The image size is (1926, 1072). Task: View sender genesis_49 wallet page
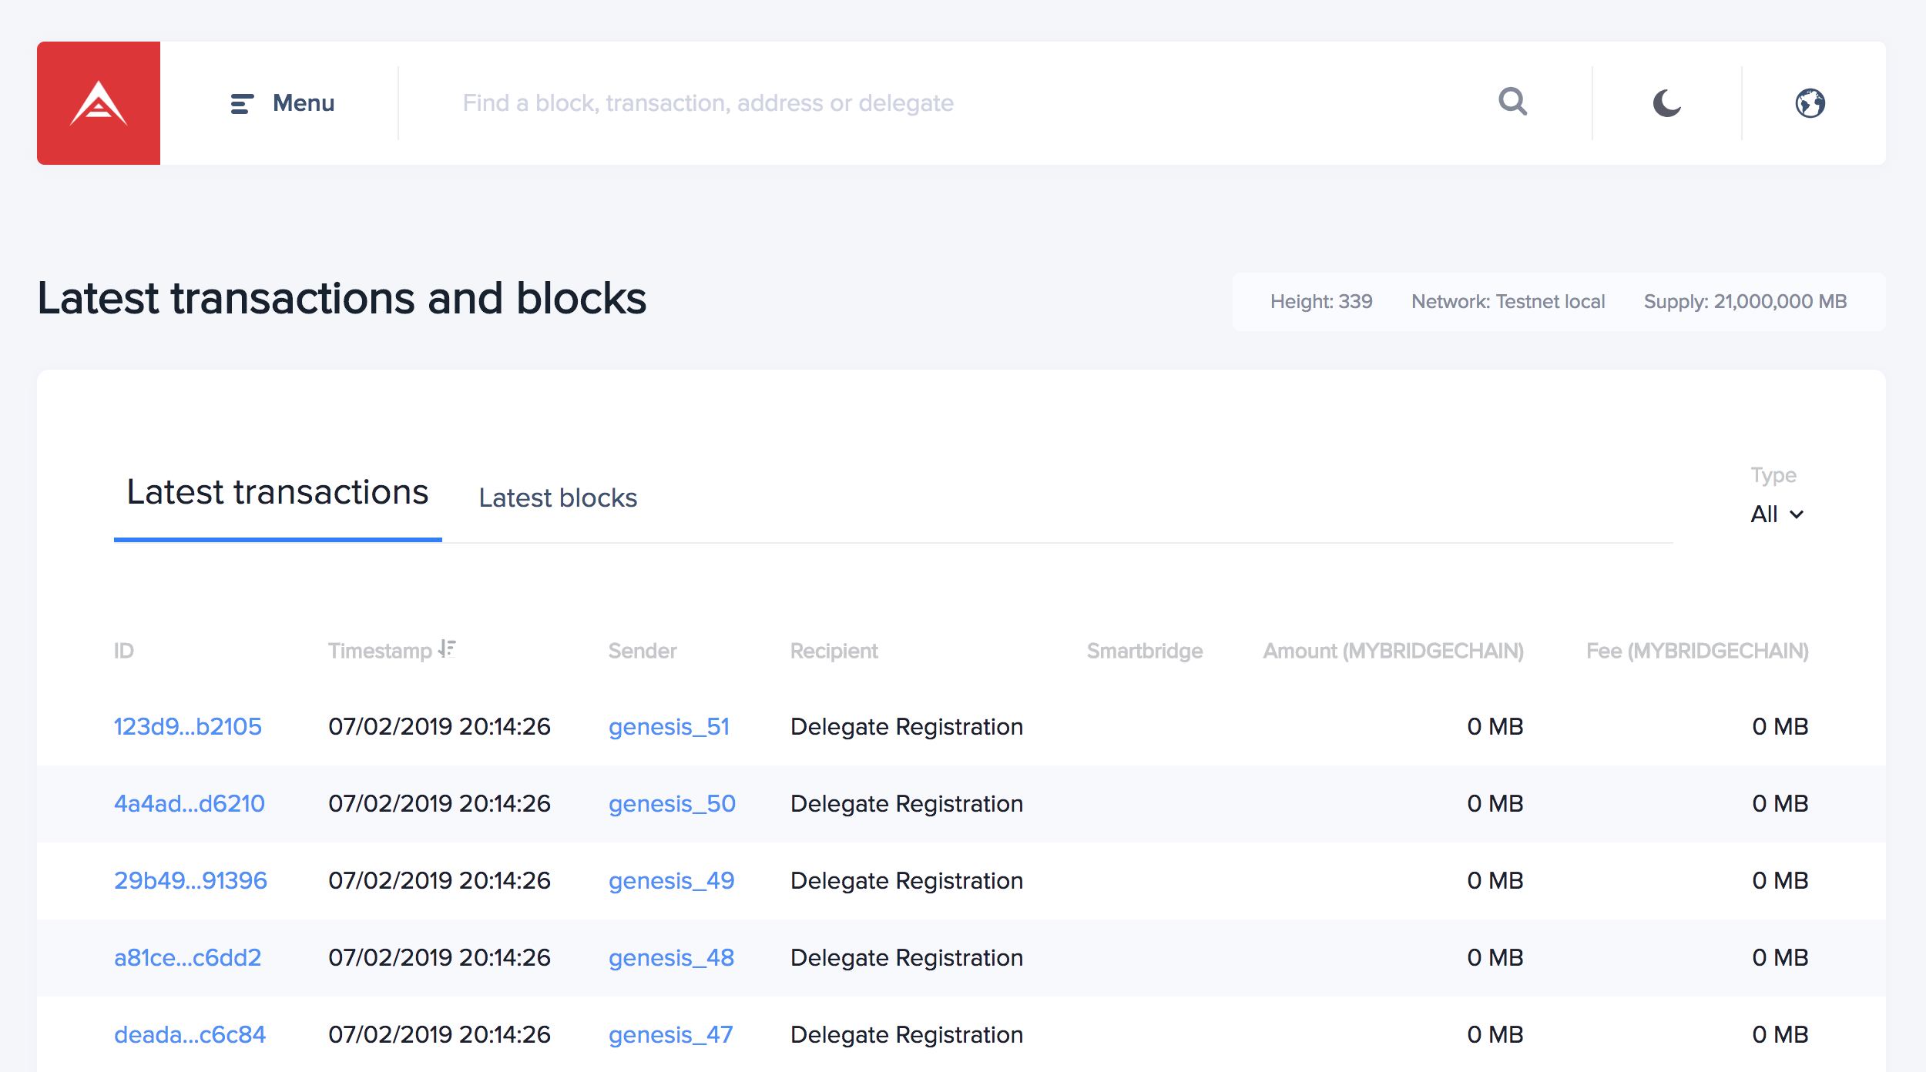point(672,880)
